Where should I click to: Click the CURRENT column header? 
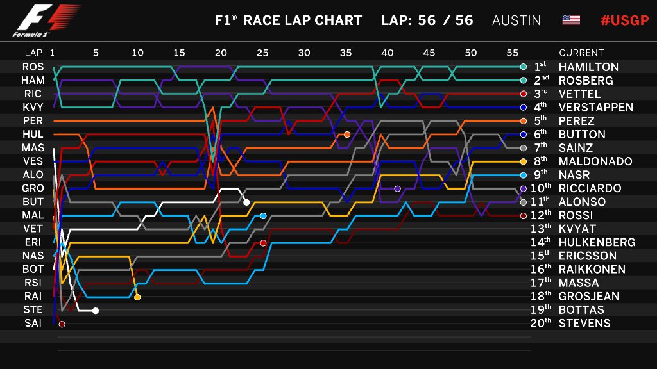pos(581,53)
